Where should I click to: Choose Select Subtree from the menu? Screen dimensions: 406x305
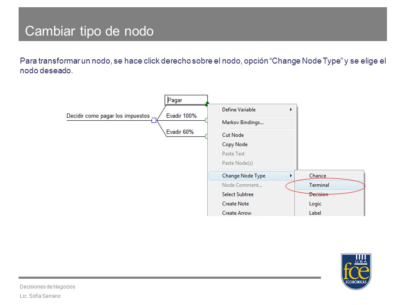click(252, 194)
